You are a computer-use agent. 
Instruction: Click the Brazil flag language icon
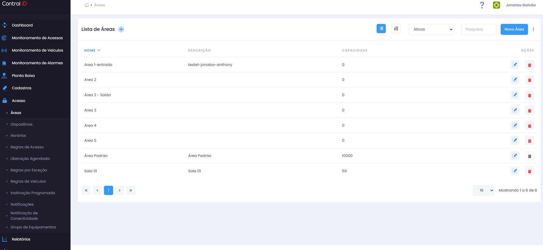(x=496, y=5)
